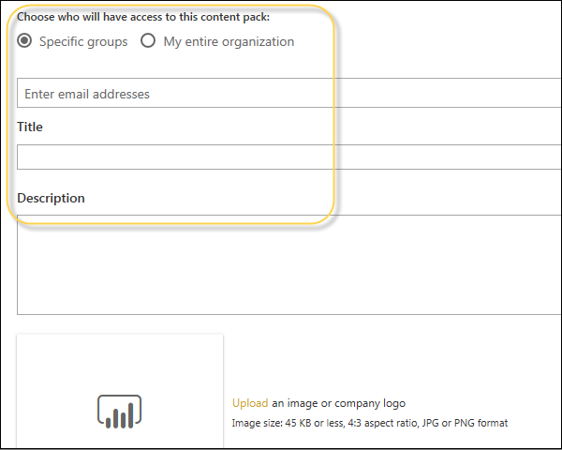This screenshot has width=562, height=450.
Task: Click the "My entire organization" label text
Action: pos(228,41)
